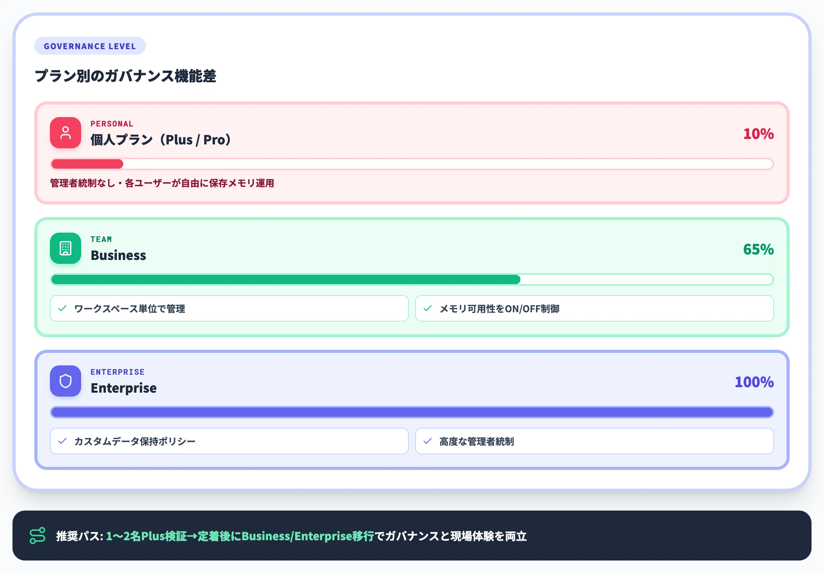This screenshot has height=573, width=824.
Task: Click the bold Enterprise plan title
Action: [x=124, y=388]
